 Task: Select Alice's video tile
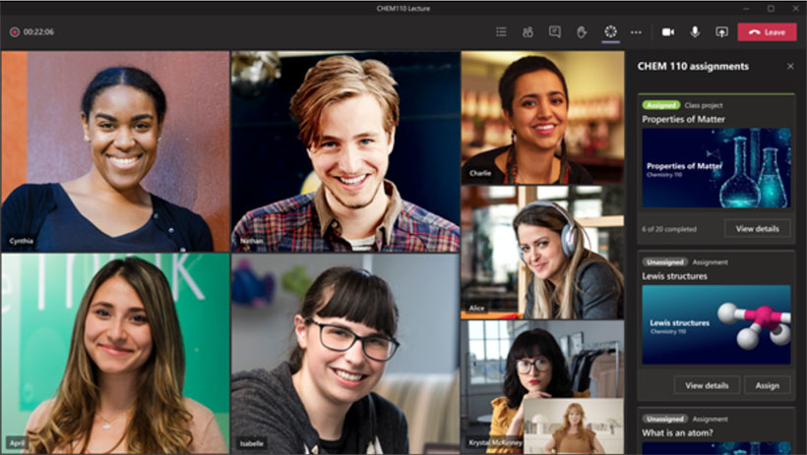tap(542, 253)
